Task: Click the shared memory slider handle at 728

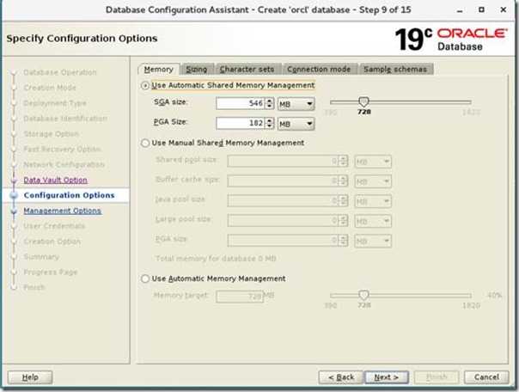Action: tap(363, 101)
